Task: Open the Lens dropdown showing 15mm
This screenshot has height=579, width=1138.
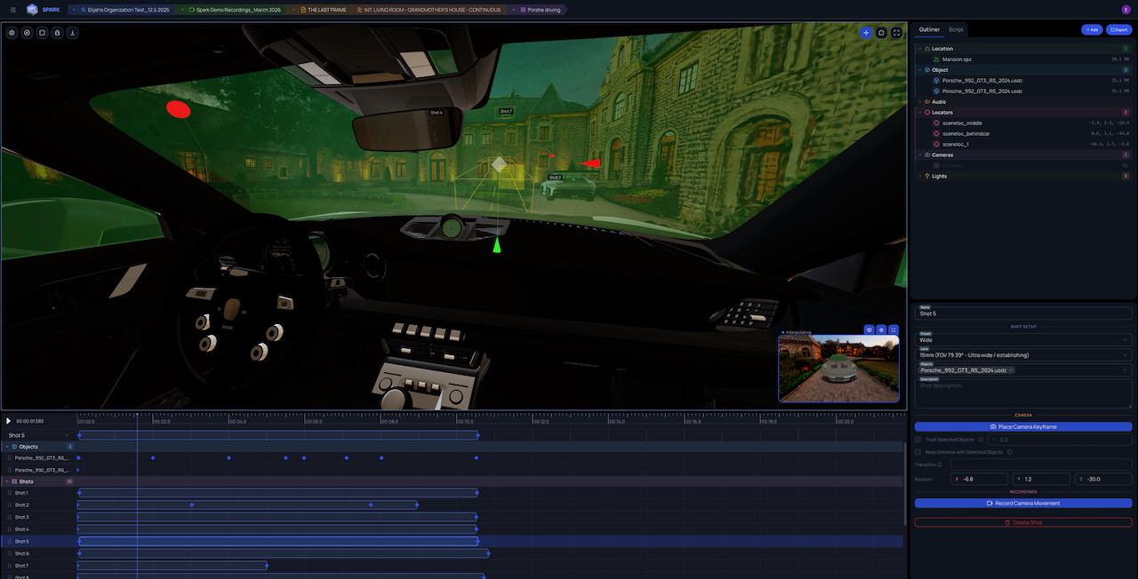Action: pyautogui.click(x=1022, y=354)
